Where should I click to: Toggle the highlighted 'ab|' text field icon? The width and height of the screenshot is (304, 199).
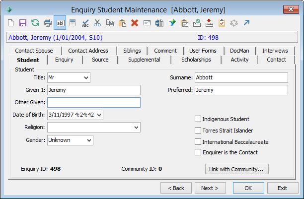[x=60, y=23]
